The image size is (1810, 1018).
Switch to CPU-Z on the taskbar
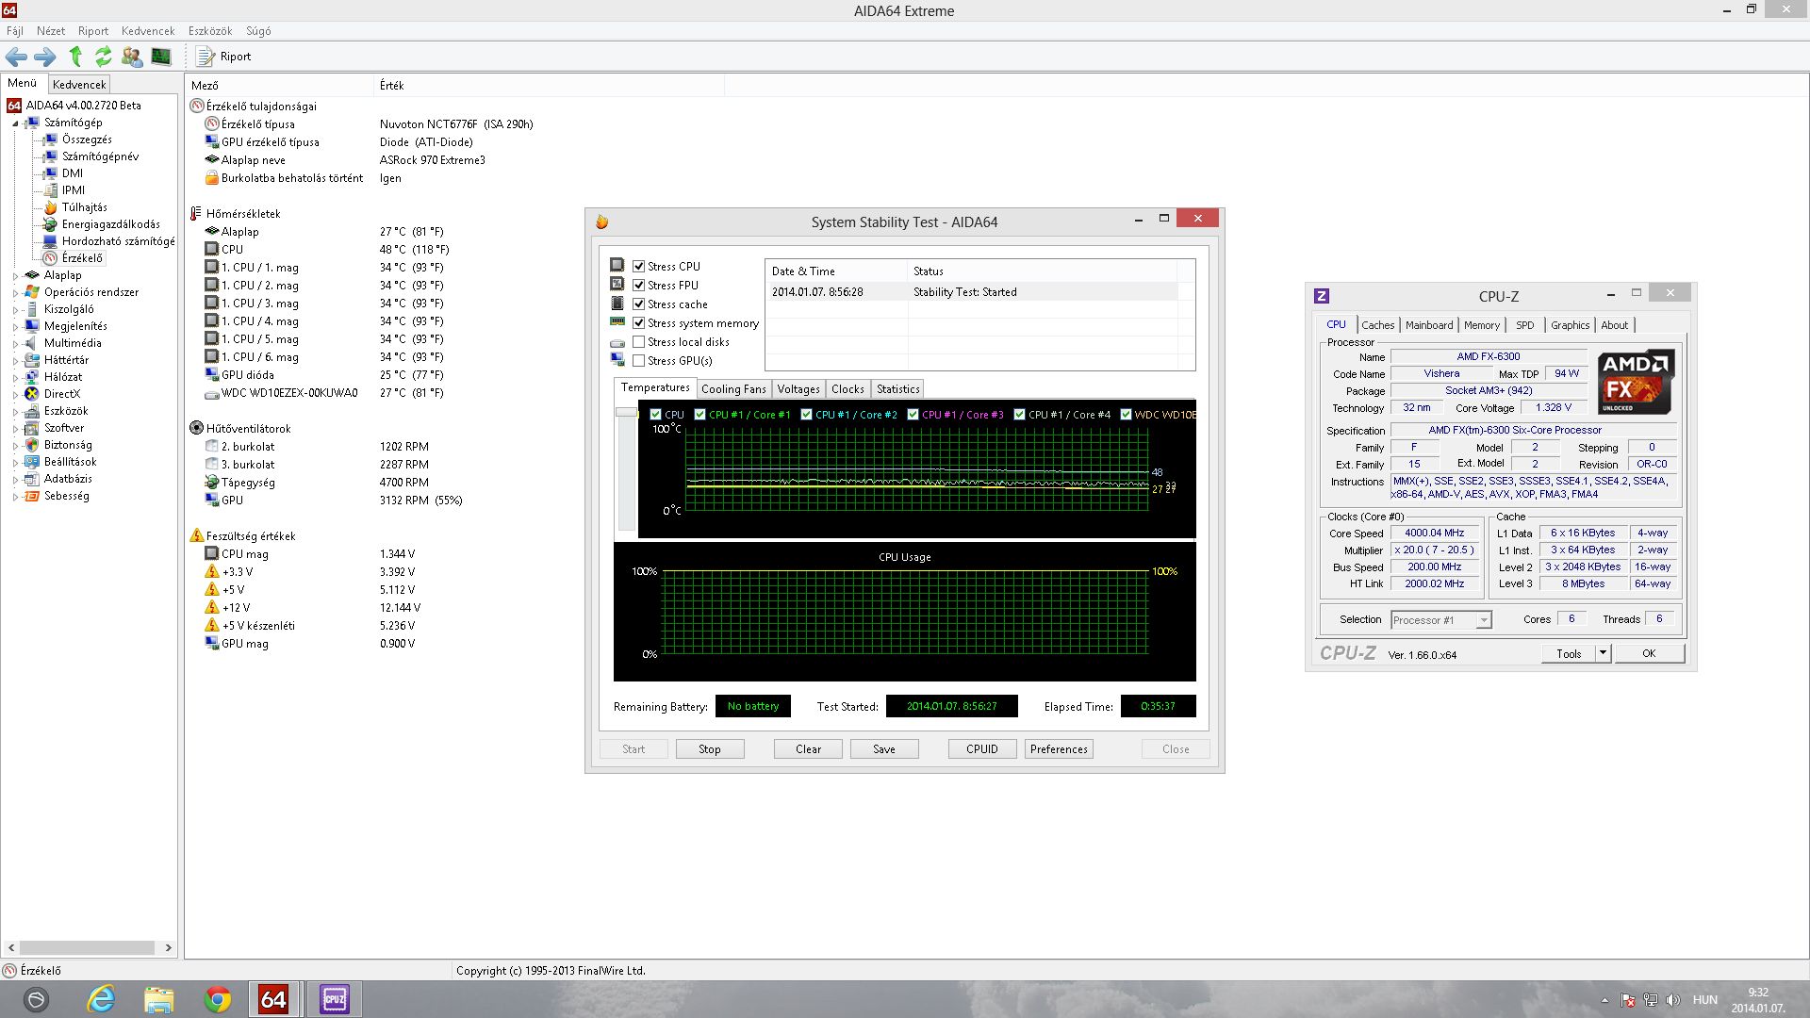[x=334, y=999]
